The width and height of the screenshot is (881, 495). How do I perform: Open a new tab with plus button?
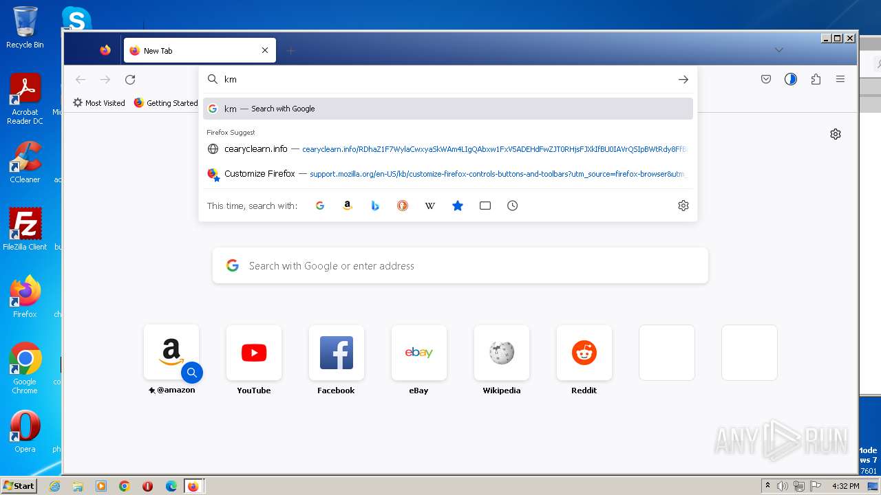coord(290,51)
